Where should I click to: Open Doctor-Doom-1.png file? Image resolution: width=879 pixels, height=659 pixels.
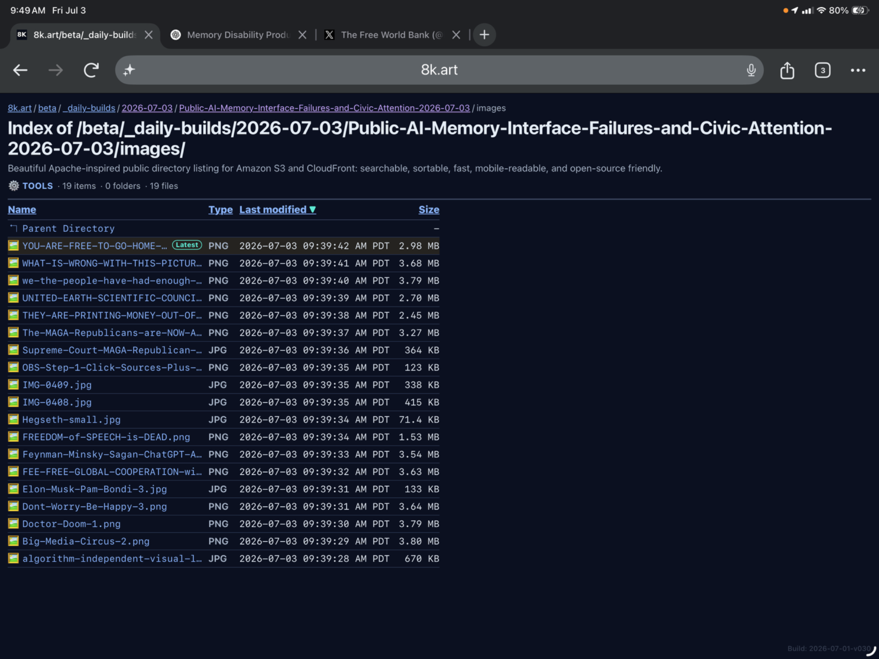coord(71,524)
